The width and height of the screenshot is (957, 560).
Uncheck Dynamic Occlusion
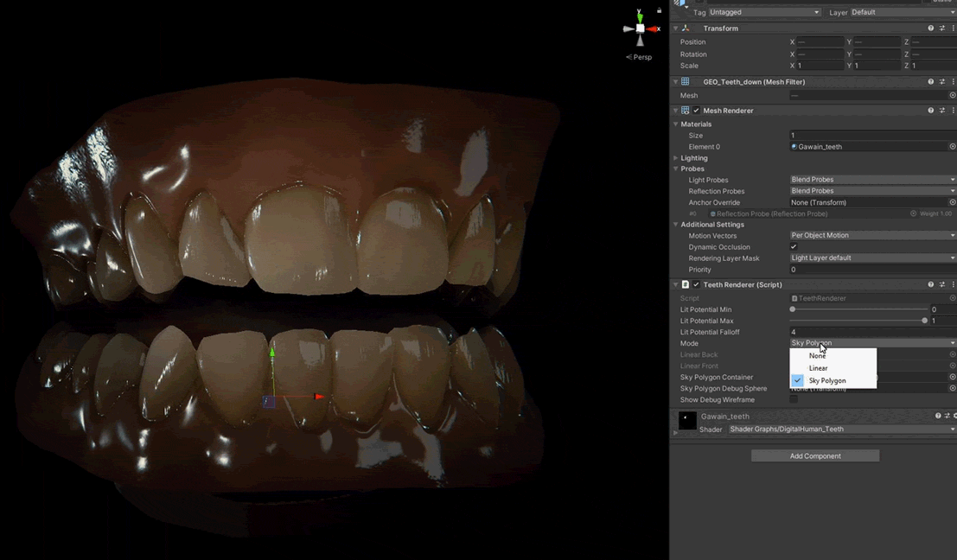[794, 247]
